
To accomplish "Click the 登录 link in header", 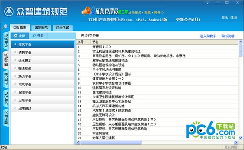I will click(224, 17).
